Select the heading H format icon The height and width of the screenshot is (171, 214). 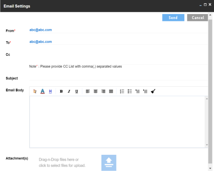(50, 91)
